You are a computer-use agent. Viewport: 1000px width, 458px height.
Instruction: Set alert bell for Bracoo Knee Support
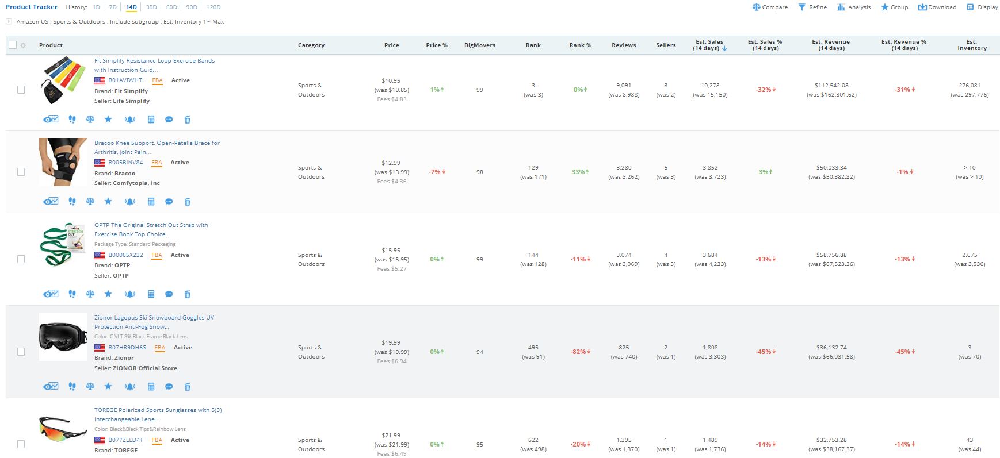point(130,202)
